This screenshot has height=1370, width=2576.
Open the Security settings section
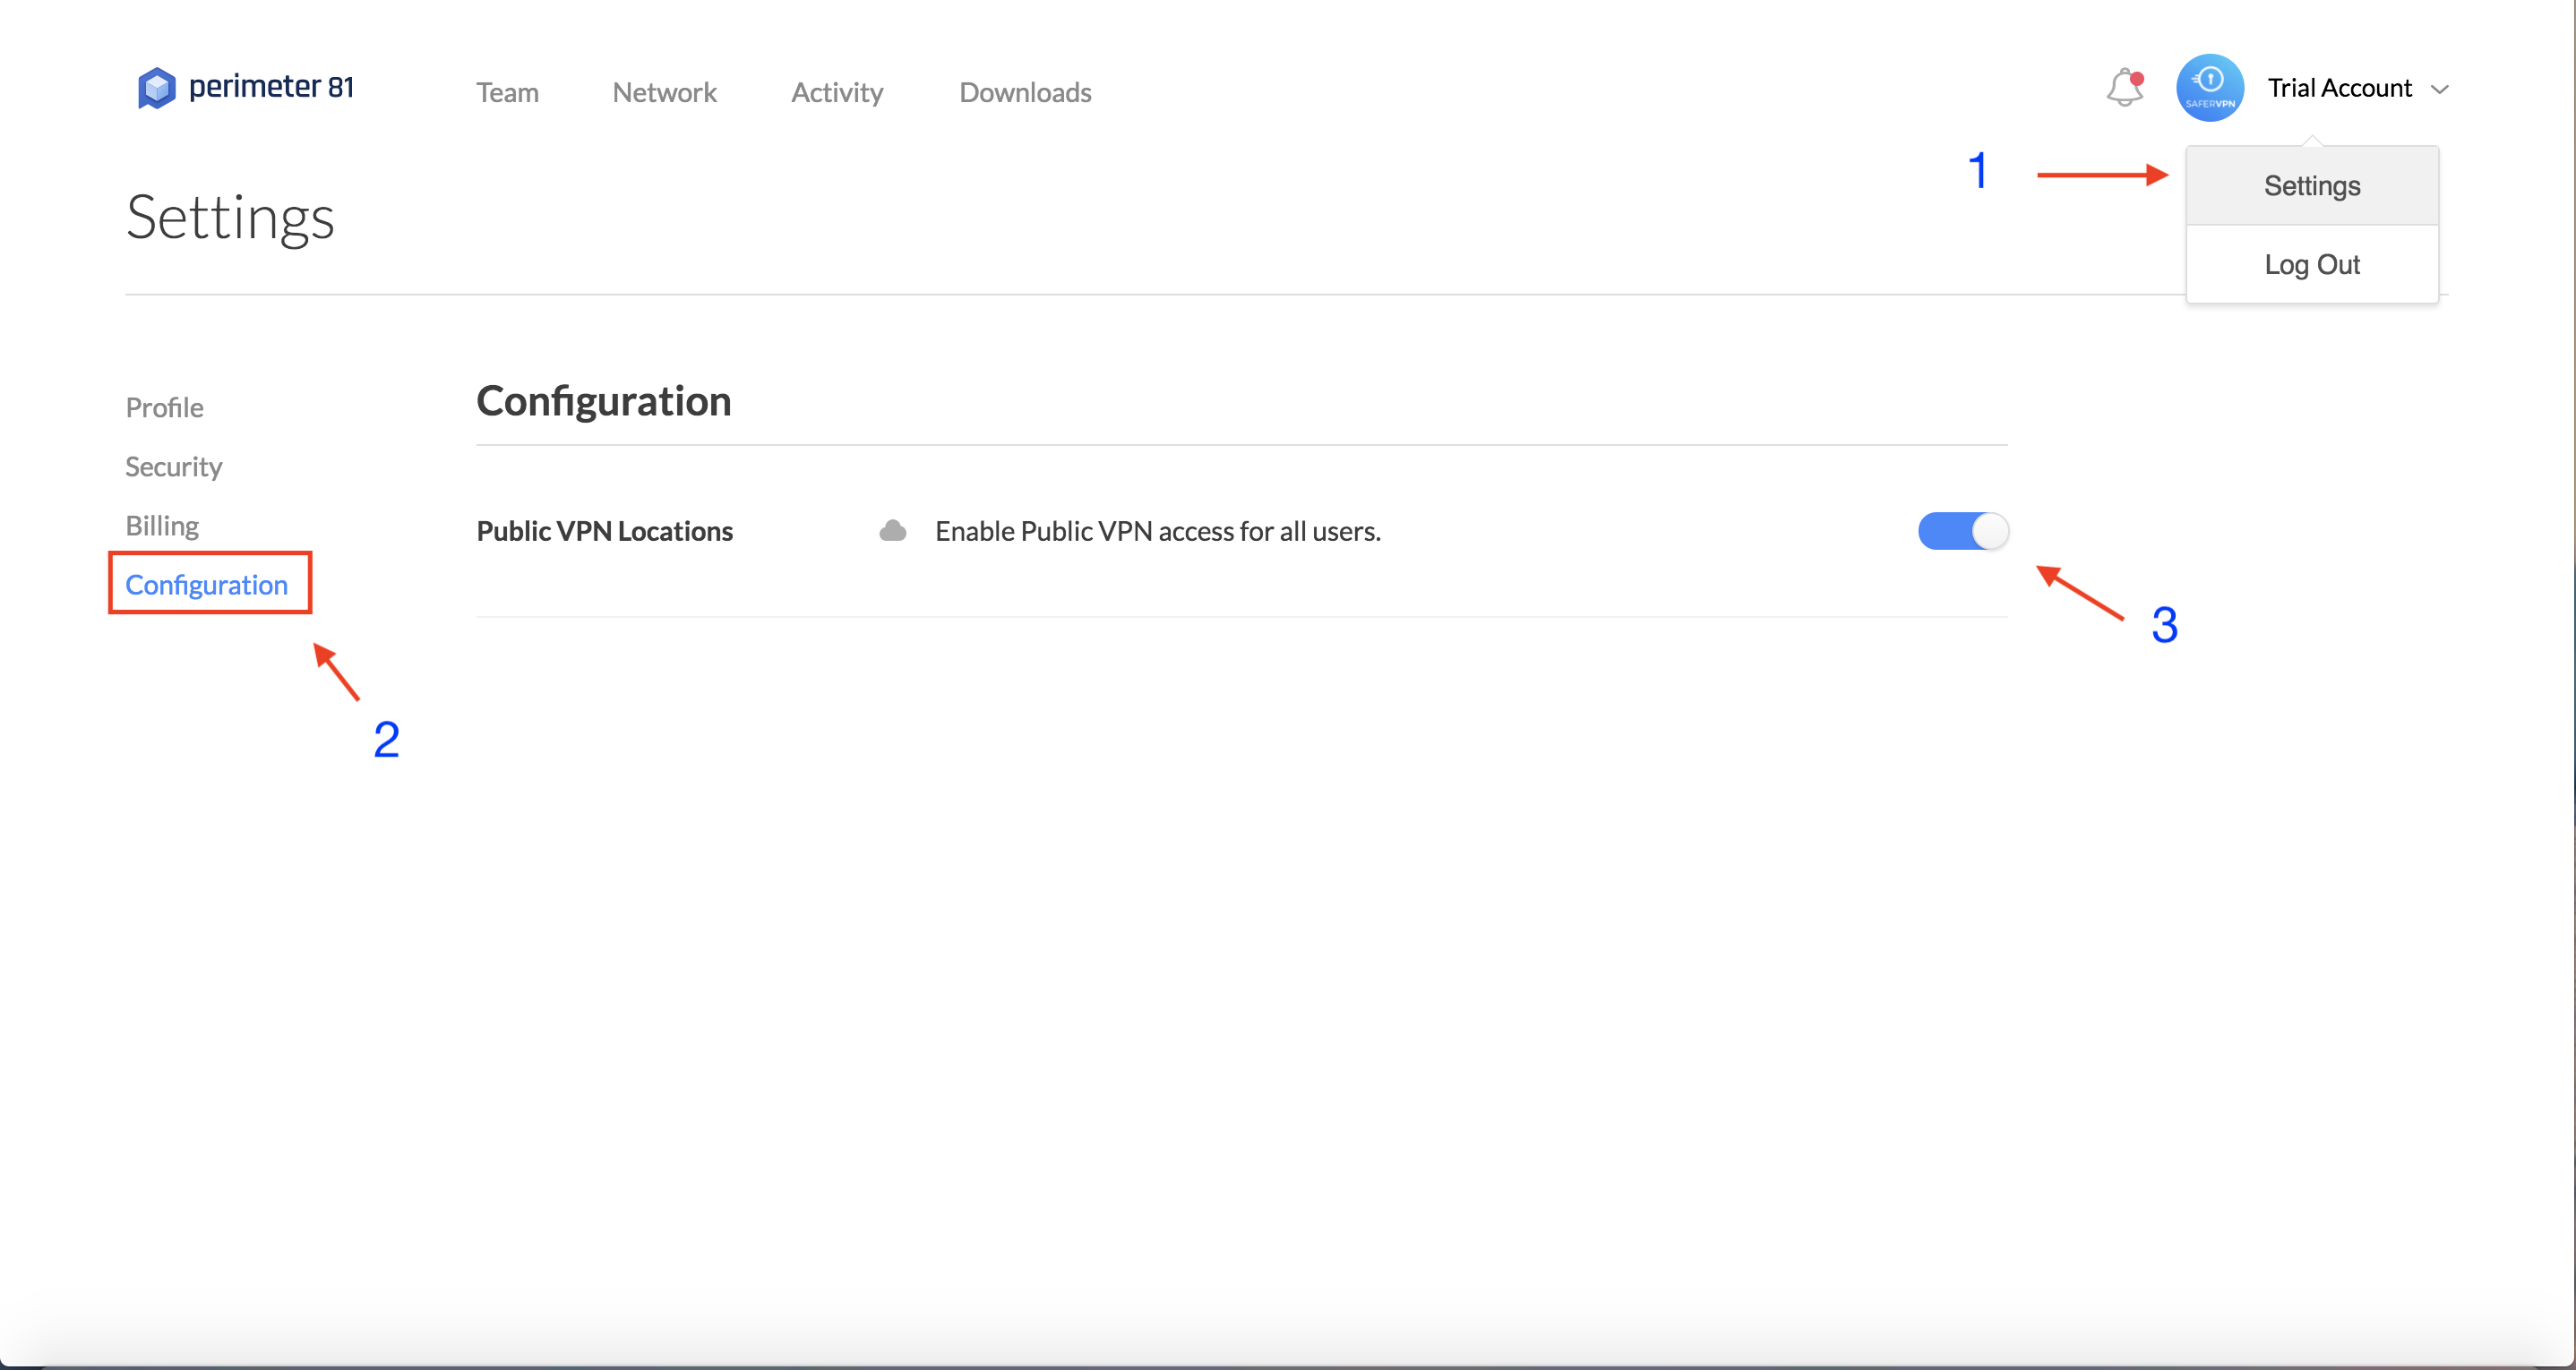[x=173, y=467]
